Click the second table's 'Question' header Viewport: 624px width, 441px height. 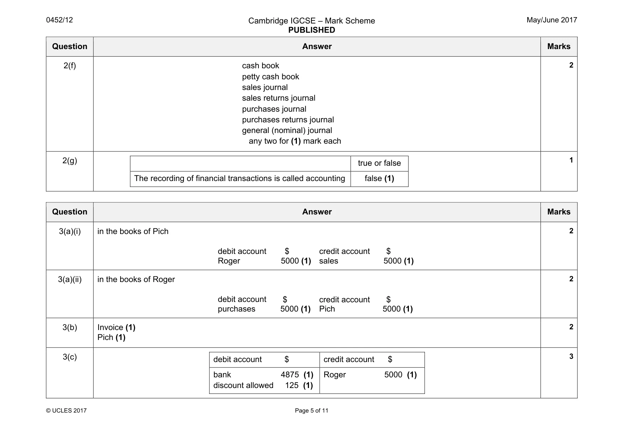tap(70, 212)
